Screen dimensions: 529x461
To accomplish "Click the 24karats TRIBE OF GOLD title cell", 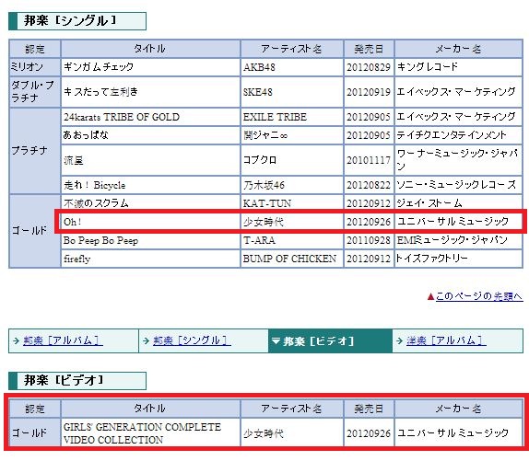I will 150,117.
